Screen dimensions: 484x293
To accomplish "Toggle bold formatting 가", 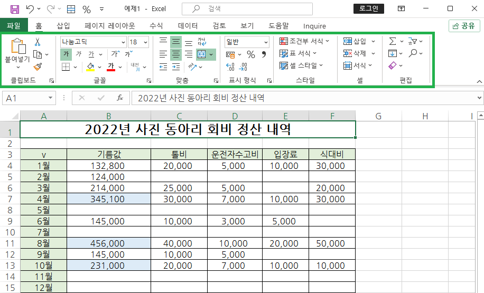I will click(x=66, y=54).
